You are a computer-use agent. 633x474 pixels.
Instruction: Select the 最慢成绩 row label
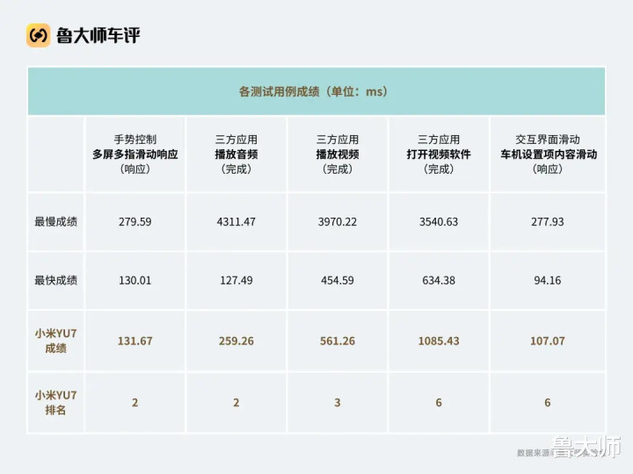pyautogui.click(x=55, y=222)
